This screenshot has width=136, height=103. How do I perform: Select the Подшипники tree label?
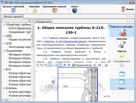coord(14,51)
